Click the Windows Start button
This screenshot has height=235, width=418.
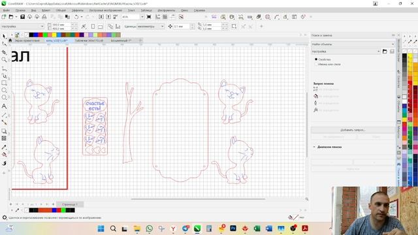tap(101, 228)
